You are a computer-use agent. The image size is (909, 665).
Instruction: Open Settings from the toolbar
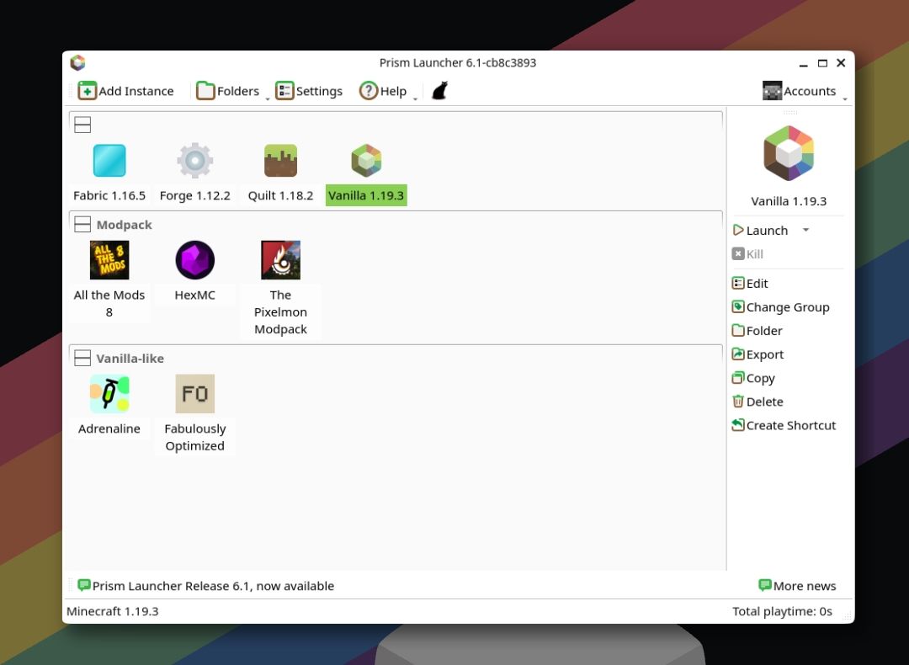(309, 91)
